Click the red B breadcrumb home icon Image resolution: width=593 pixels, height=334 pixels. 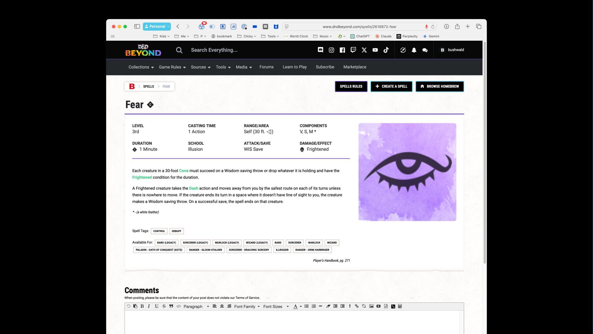(x=132, y=86)
